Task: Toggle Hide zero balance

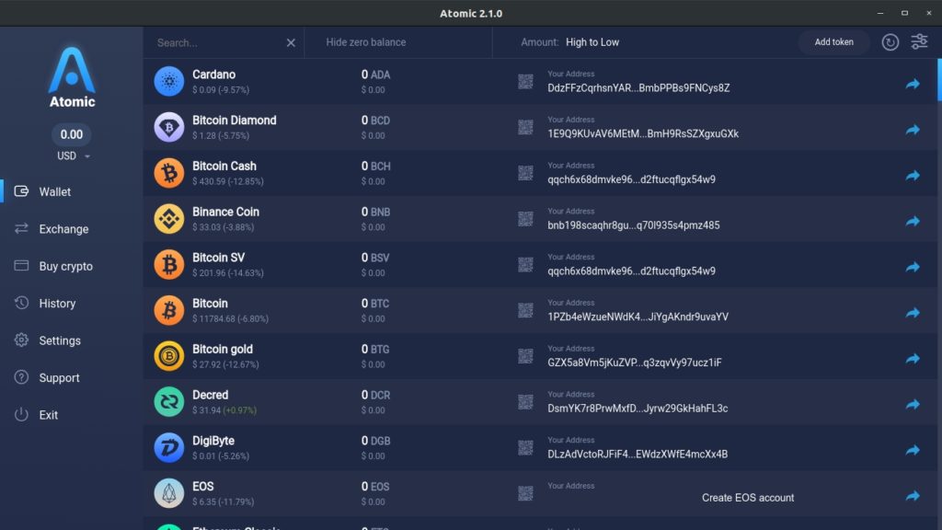Action: (x=366, y=42)
